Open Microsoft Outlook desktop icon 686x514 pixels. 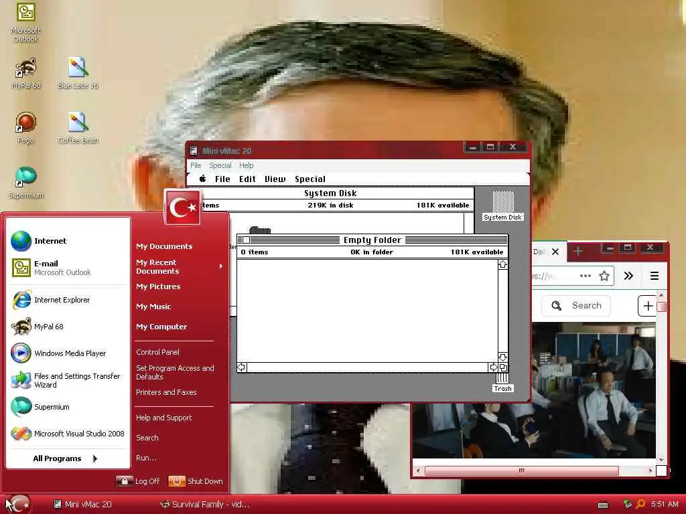click(x=25, y=22)
